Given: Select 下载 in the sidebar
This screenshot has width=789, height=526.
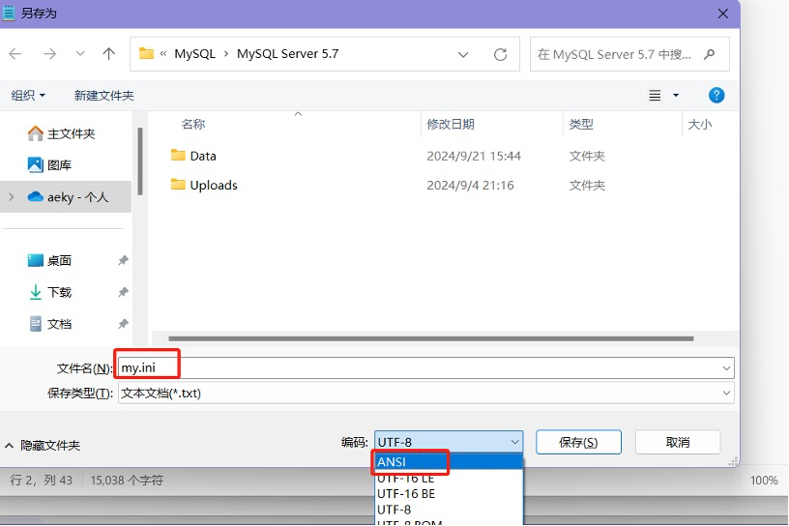Looking at the screenshot, I should [x=59, y=292].
